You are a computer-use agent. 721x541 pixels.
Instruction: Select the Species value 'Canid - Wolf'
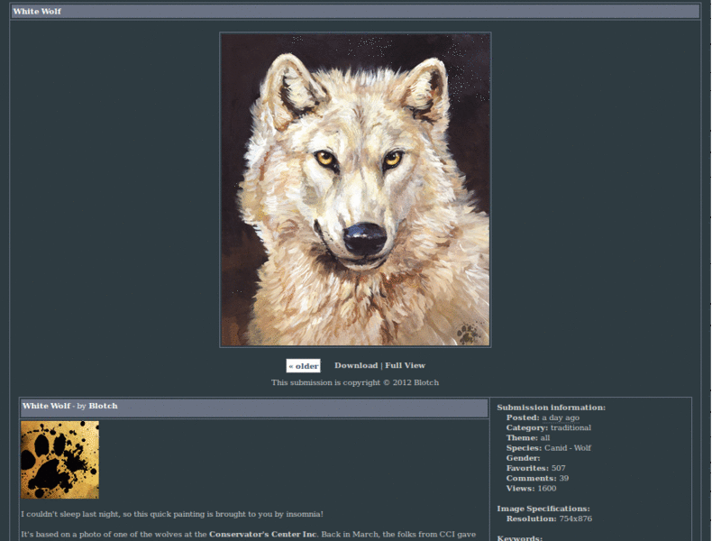coord(568,448)
